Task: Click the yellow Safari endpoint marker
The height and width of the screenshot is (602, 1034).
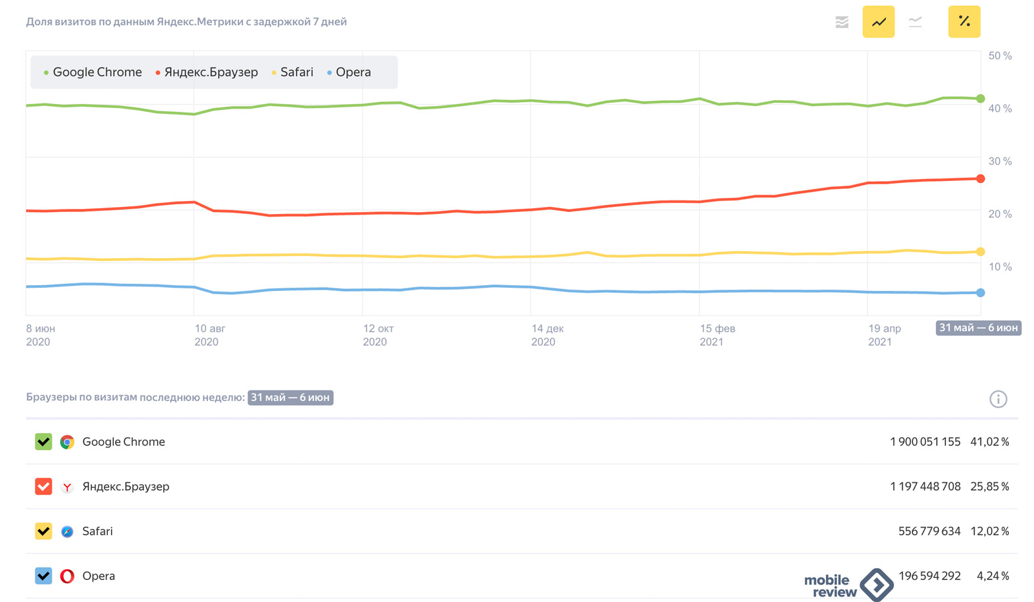Action: point(980,252)
